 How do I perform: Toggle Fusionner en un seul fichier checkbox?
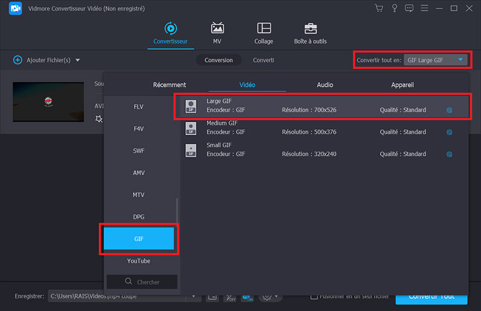314,297
